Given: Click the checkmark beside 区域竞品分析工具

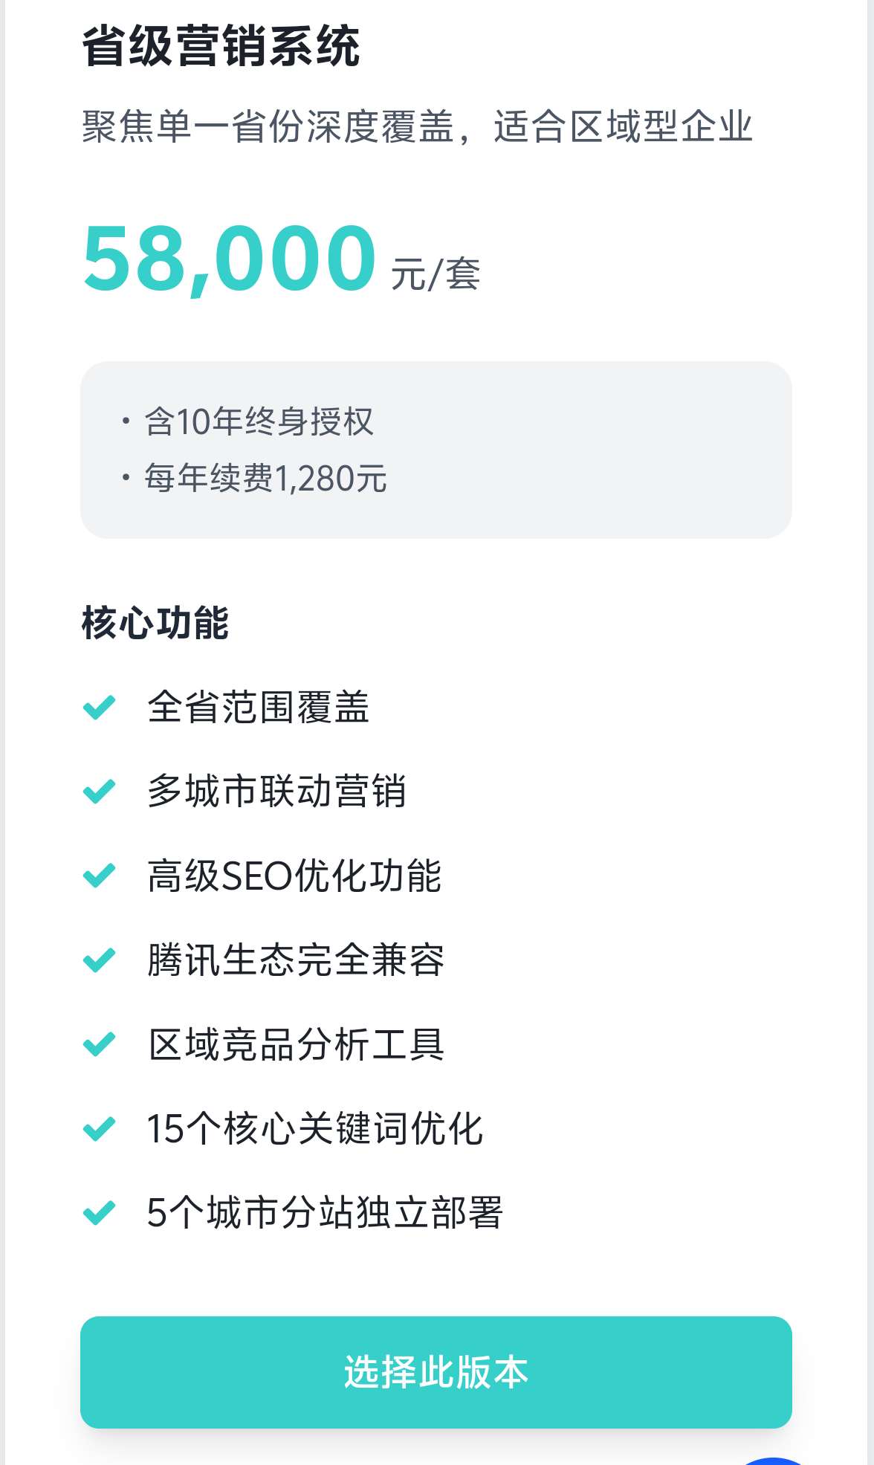Looking at the screenshot, I should pos(99,1044).
